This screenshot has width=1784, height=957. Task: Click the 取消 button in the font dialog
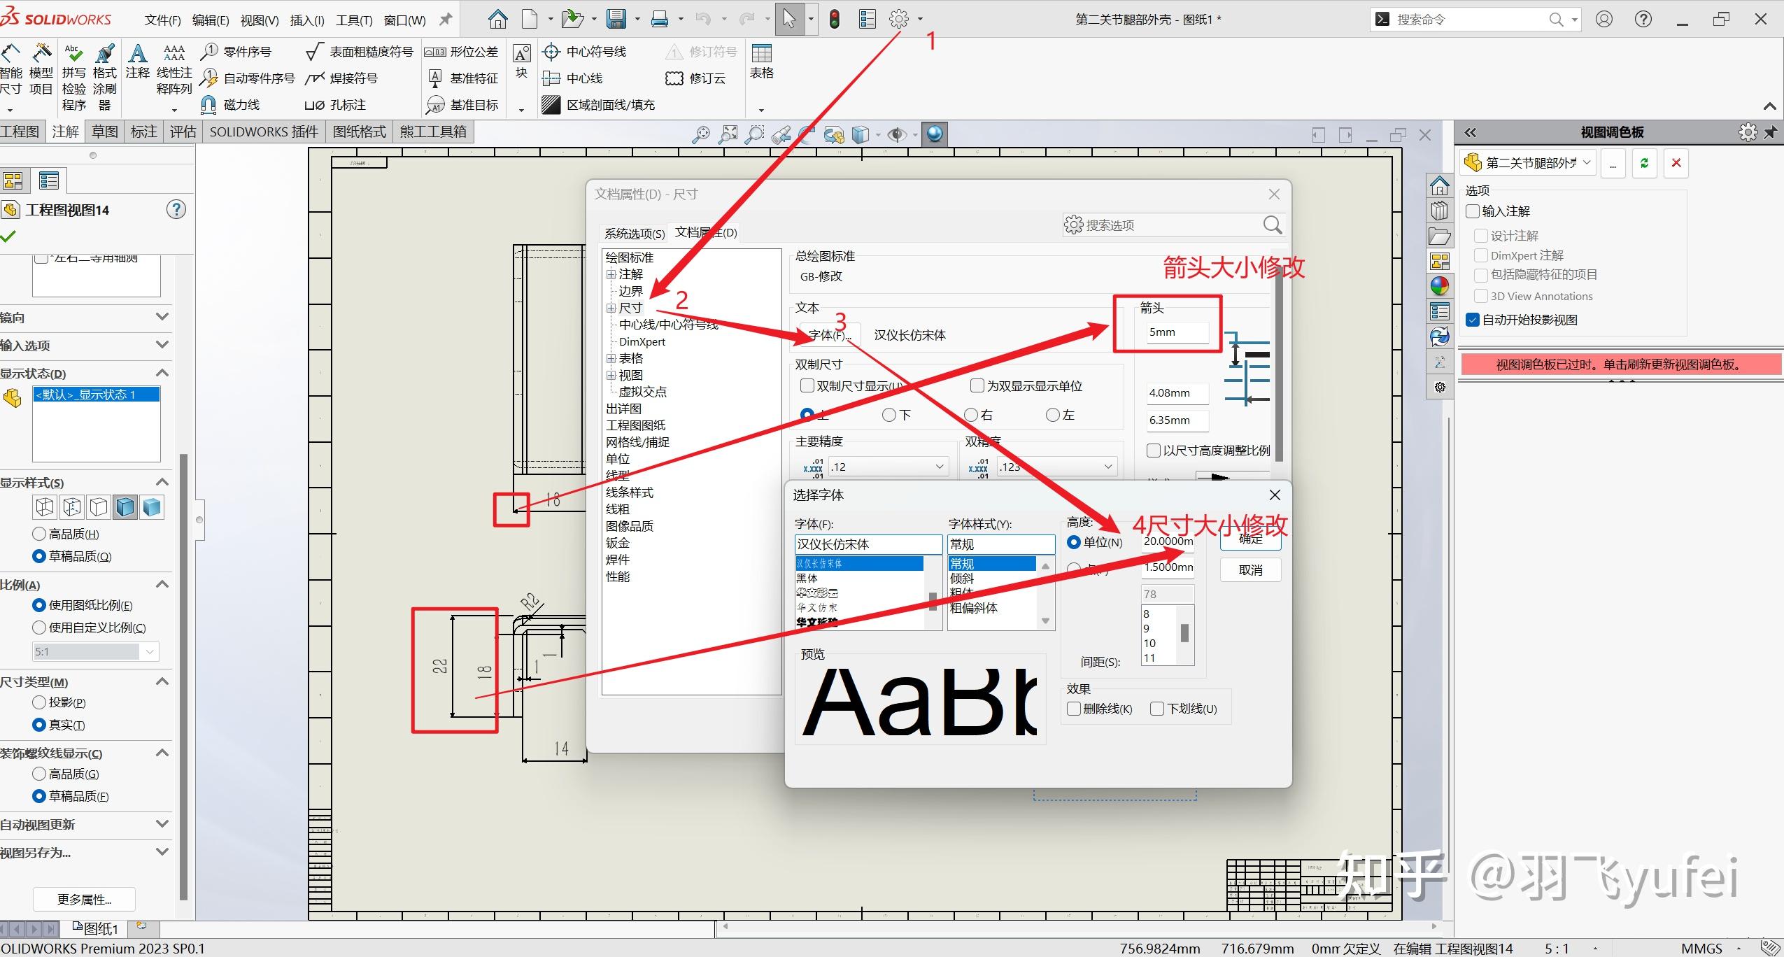[1249, 569]
